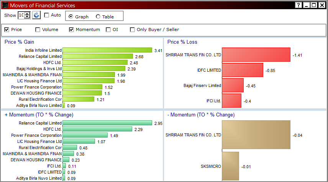Maximize the Movers window

pyautogui.click(x=314, y=5)
